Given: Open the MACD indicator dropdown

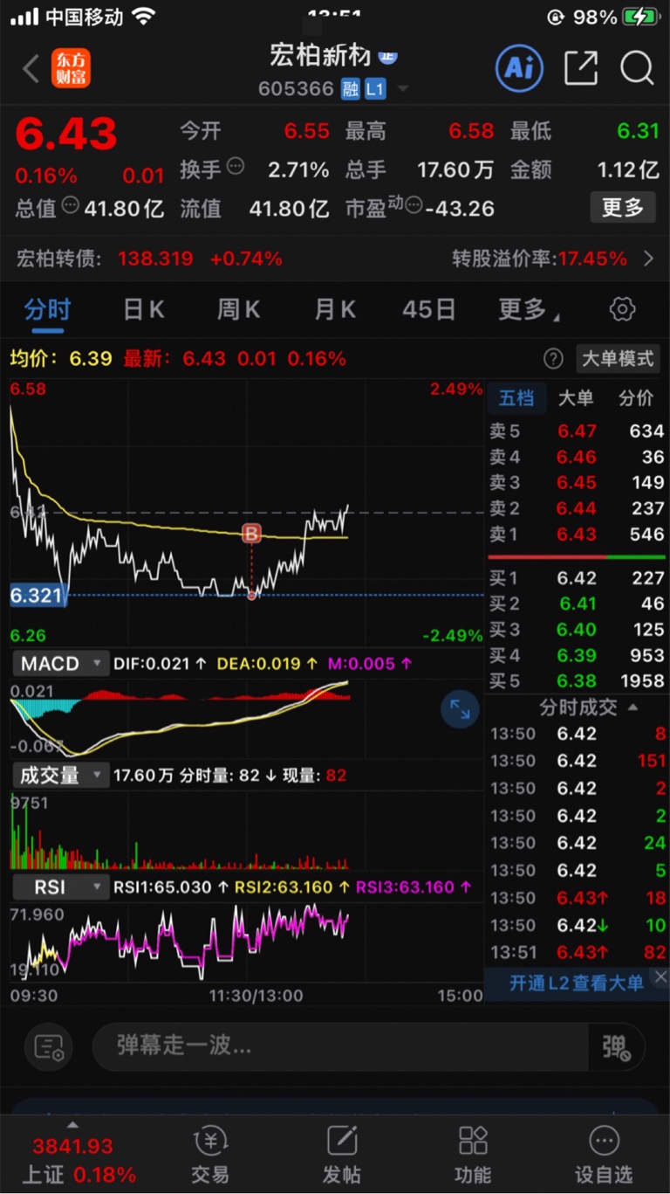Looking at the screenshot, I should pyautogui.click(x=60, y=664).
